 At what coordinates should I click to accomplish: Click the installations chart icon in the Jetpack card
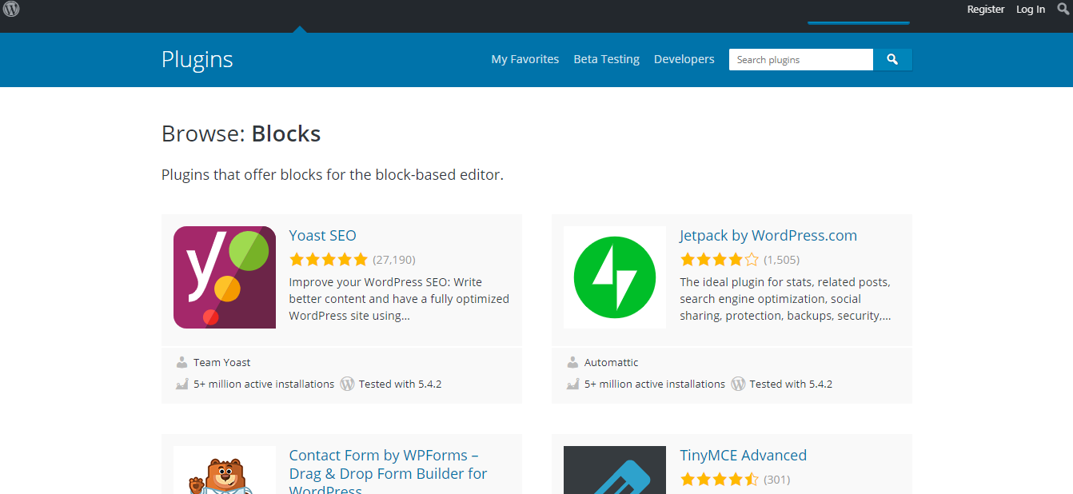(572, 384)
